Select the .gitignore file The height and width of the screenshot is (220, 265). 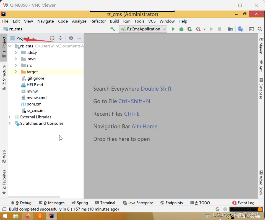tap(35, 78)
